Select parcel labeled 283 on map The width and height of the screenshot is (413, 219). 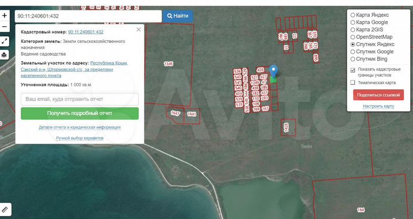point(264,98)
